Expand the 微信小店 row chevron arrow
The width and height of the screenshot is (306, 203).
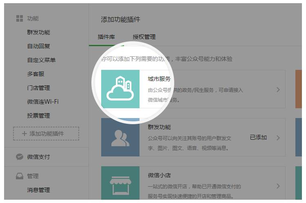point(278,186)
